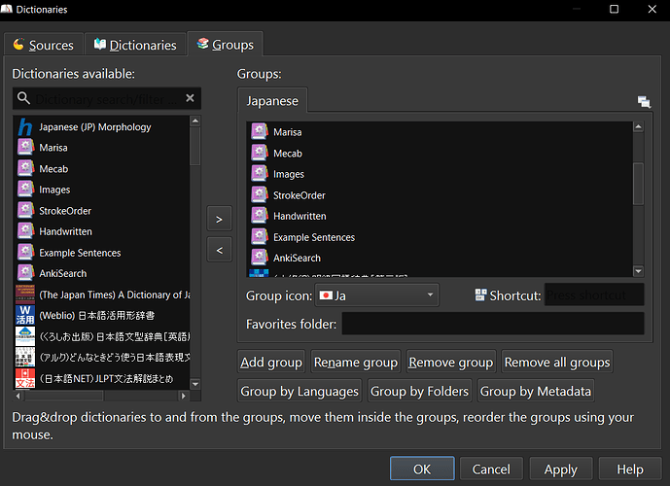Click StrokeOrder icon in Dictionaries available list

coord(25,210)
